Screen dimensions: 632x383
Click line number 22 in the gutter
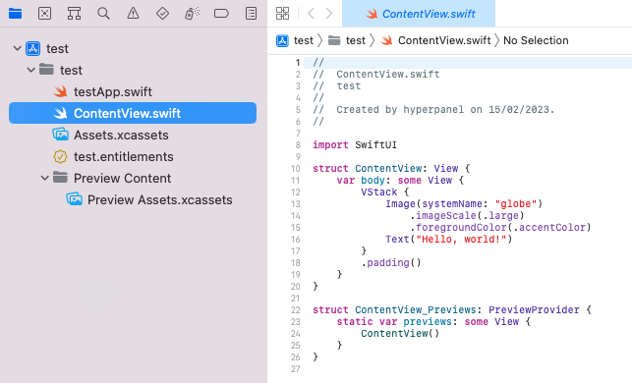click(296, 309)
